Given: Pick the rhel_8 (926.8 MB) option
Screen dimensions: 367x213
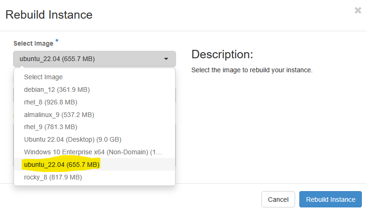Looking at the screenshot, I should coord(95,102).
